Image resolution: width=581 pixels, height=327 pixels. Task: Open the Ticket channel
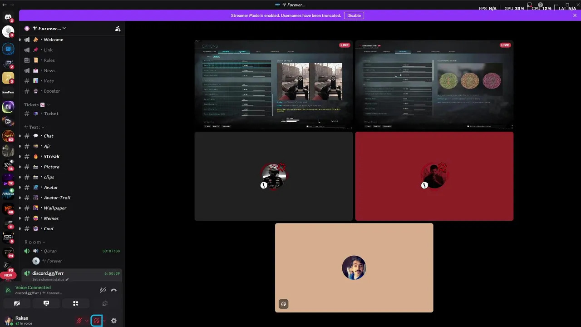coord(71,114)
